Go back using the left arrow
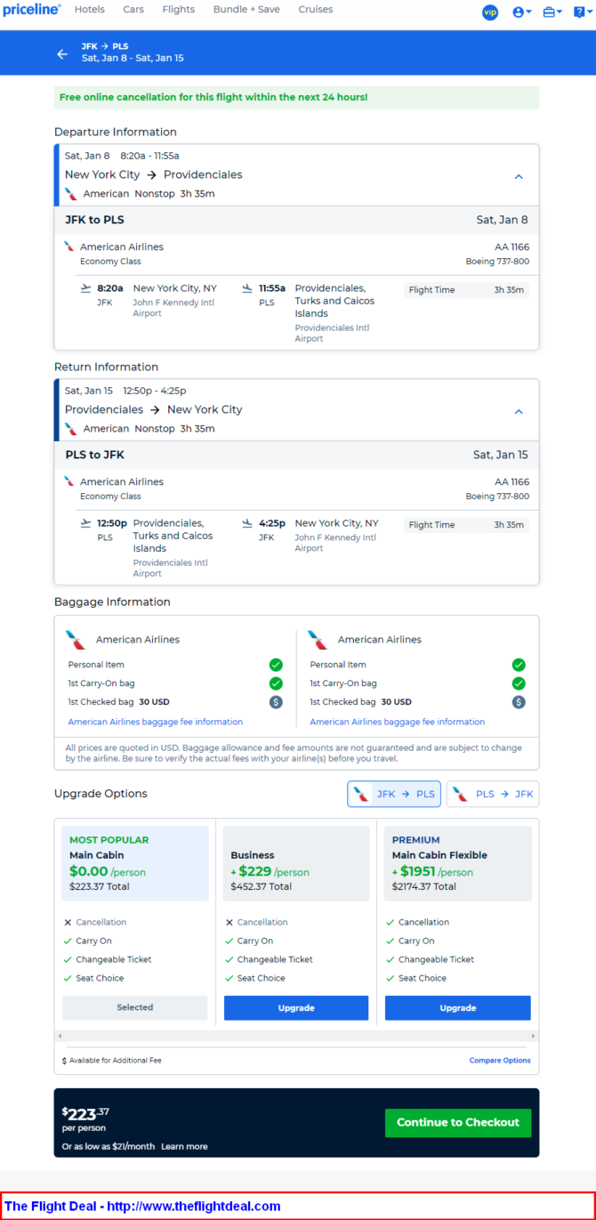Viewport: 596px width, 1220px height. point(62,53)
